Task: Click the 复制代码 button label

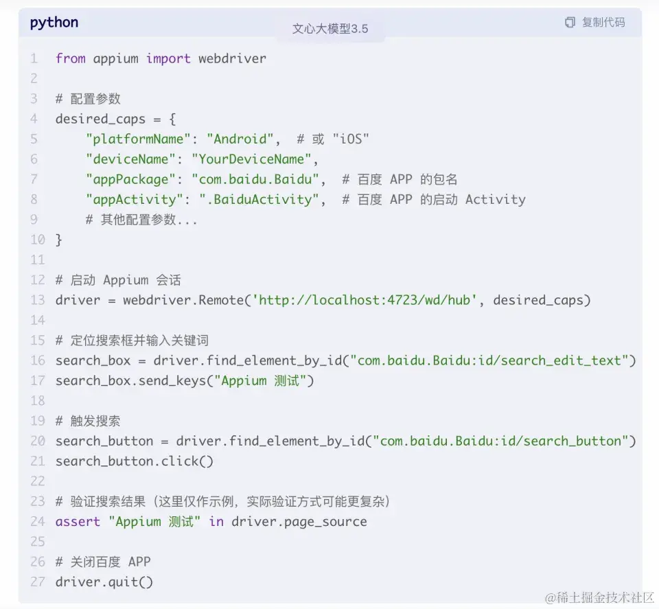Action: [603, 22]
